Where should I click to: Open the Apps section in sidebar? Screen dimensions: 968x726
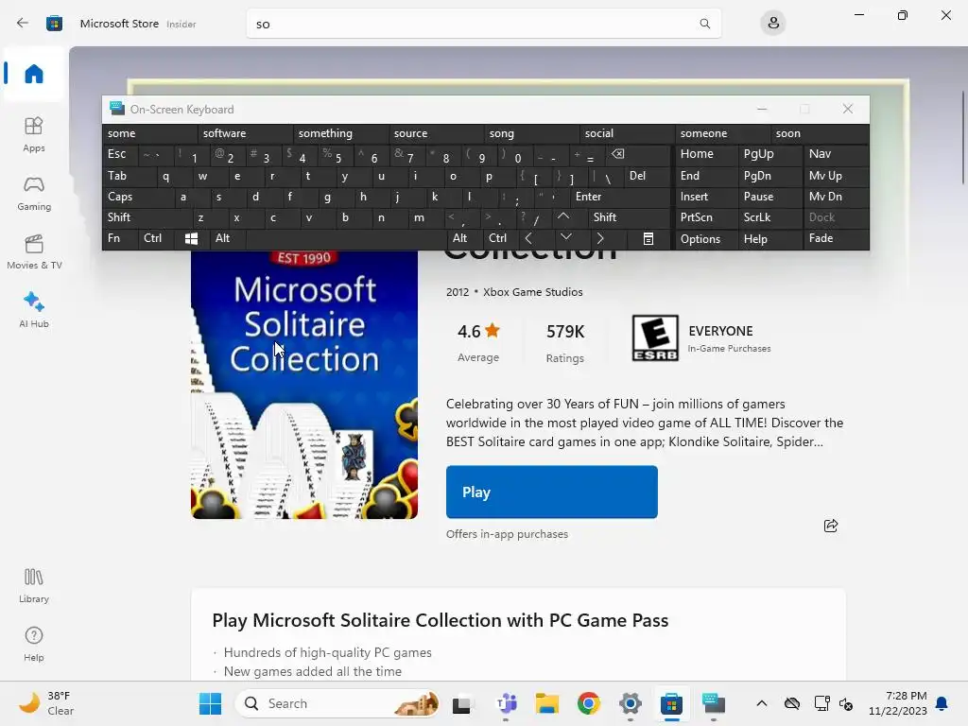point(34,134)
